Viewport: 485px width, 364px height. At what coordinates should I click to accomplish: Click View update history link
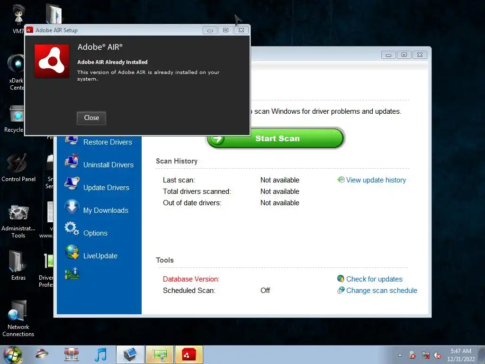376,180
